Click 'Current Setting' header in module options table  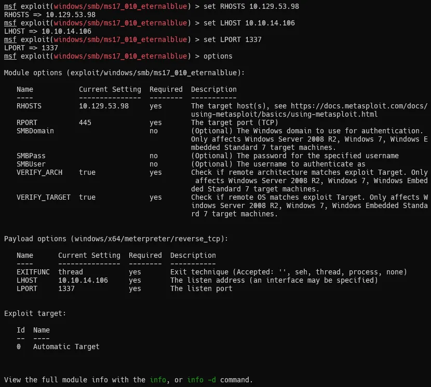click(110, 89)
